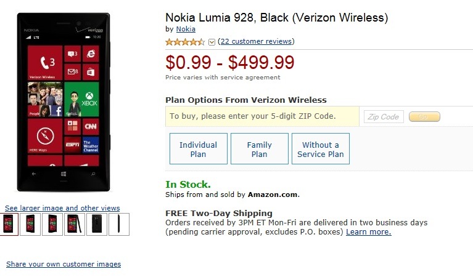Click the main Lumia 928 product image

pyautogui.click(x=64, y=102)
